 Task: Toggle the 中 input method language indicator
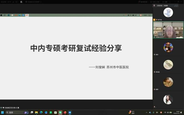(157, 112)
